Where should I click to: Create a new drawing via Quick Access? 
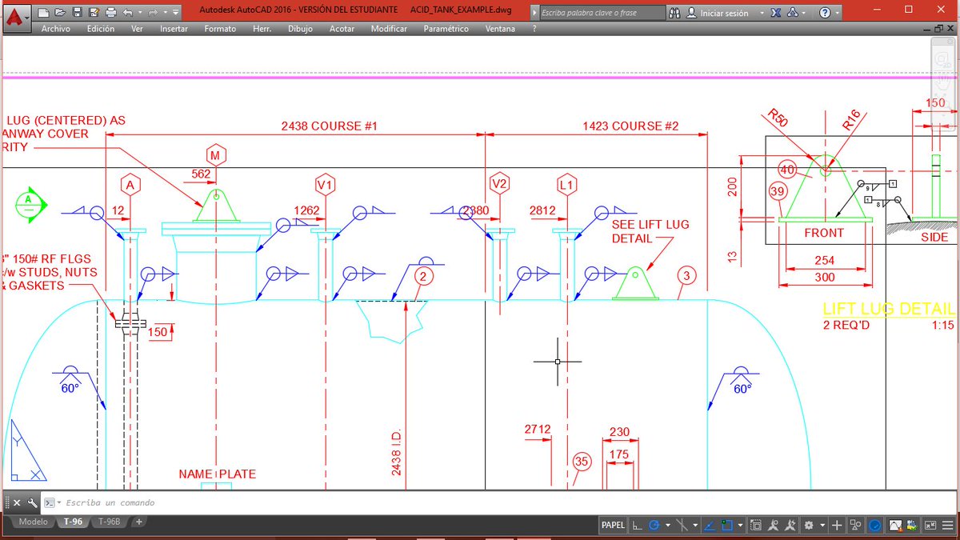click(x=43, y=13)
